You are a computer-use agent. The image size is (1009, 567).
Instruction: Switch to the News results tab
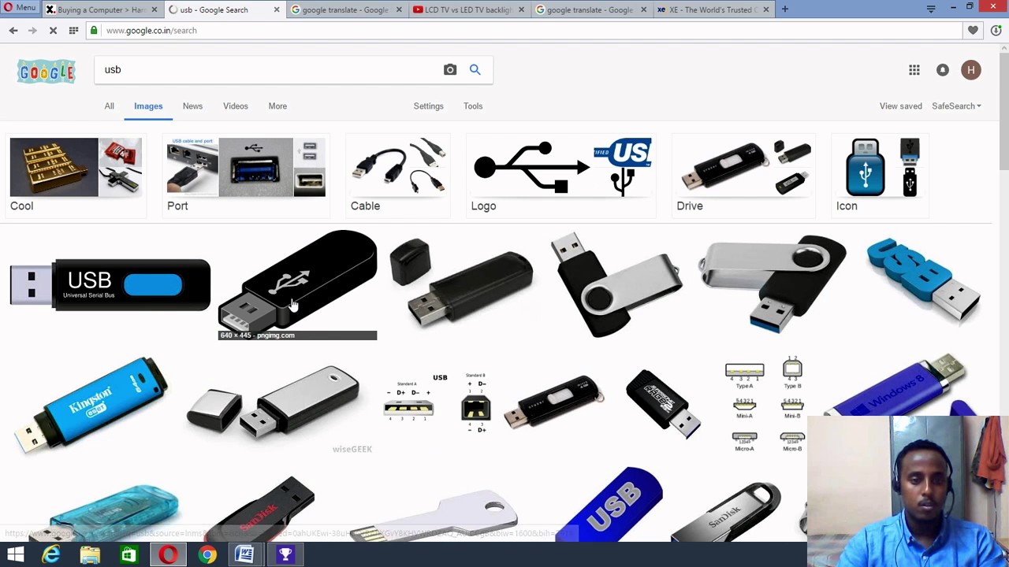tap(192, 106)
